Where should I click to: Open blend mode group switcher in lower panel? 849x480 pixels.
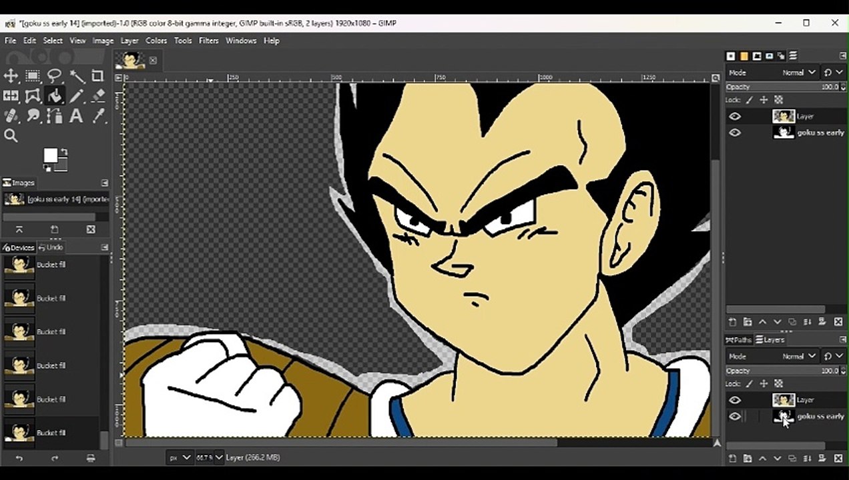(x=833, y=356)
